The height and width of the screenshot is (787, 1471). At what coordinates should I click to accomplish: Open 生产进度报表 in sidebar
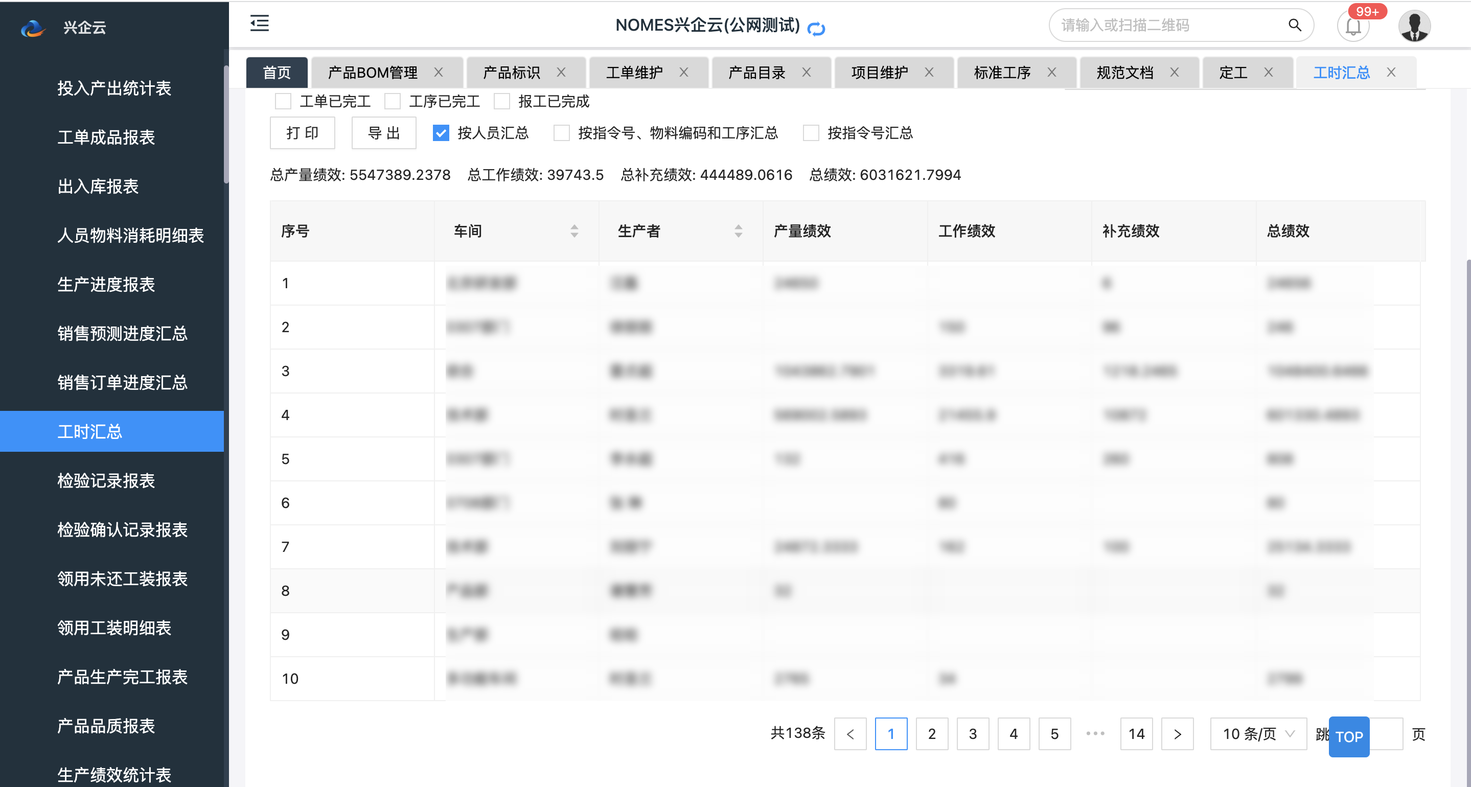(x=106, y=285)
